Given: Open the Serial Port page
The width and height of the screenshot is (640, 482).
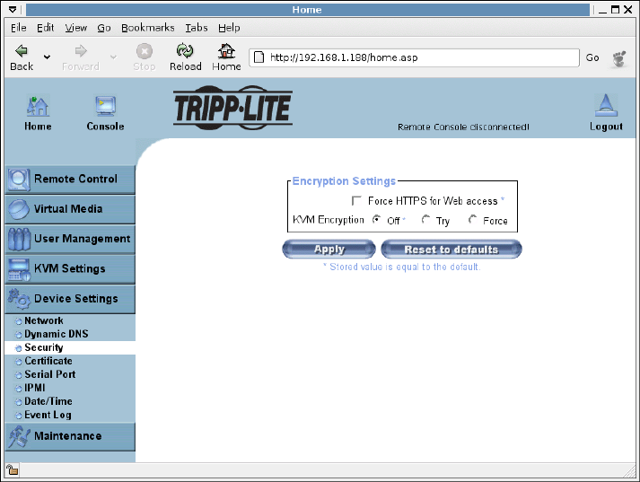Looking at the screenshot, I should pyautogui.click(x=49, y=374).
